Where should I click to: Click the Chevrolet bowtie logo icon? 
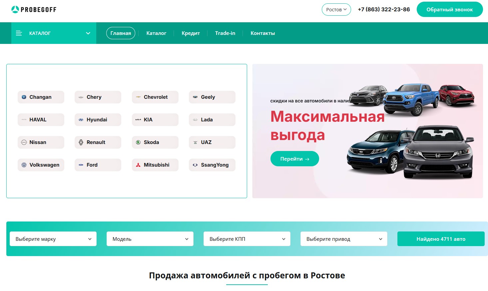click(138, 97)
